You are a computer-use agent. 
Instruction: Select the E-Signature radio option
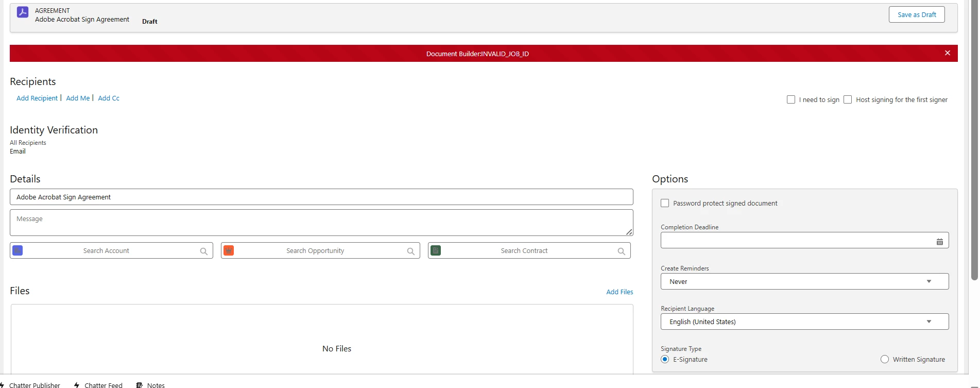pyautogui.click(x=665, y=359)
